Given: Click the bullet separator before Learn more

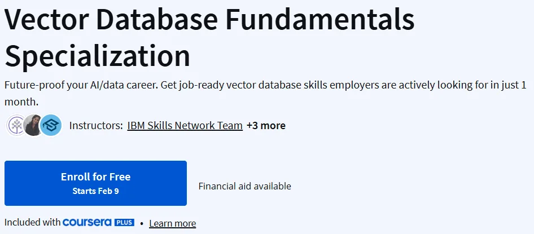Looking at the screenshot, I should (x=141, y=223).
